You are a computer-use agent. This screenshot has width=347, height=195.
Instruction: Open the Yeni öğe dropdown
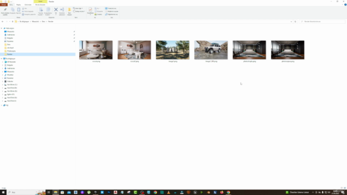[x=78, y=9]
